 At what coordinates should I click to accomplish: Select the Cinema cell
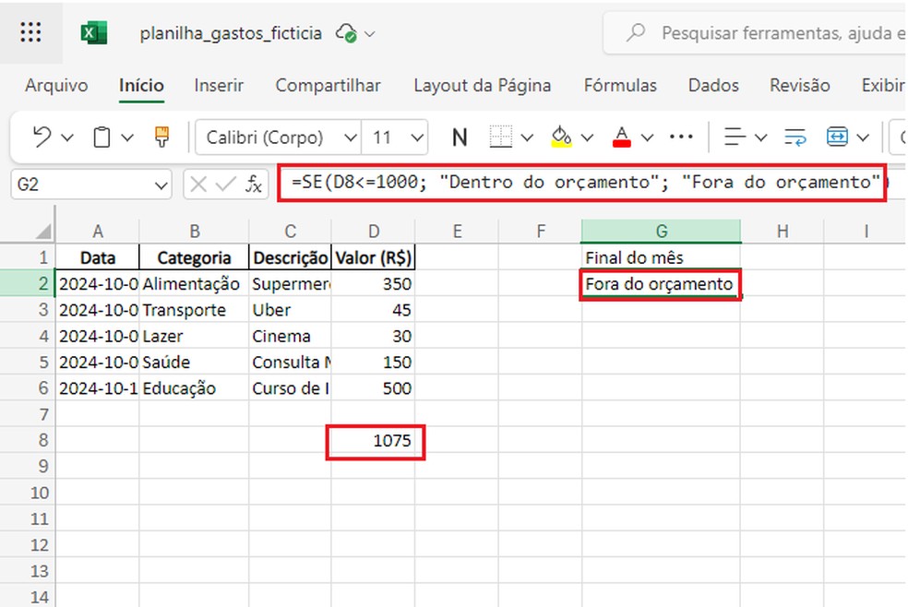290,336
